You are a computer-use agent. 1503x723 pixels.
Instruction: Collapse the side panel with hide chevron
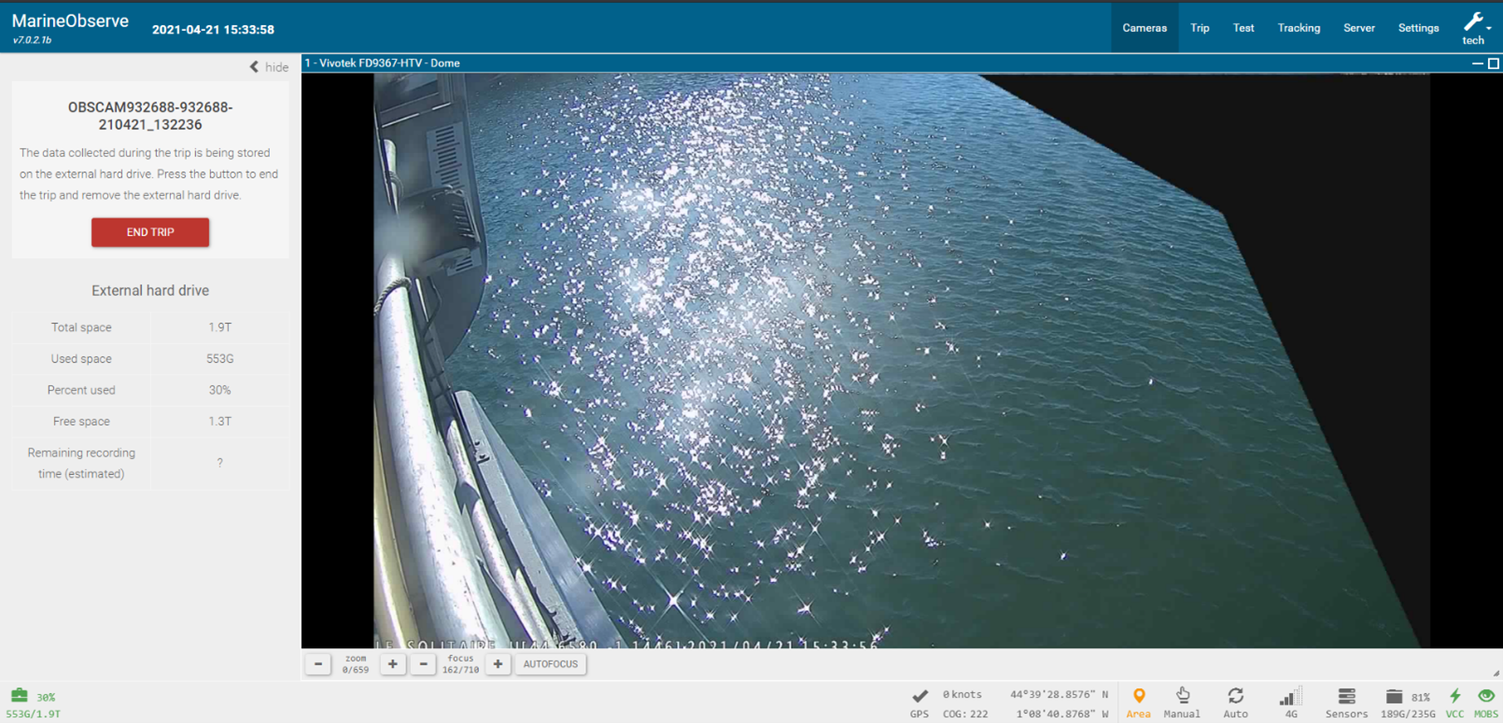click(269, 67)
